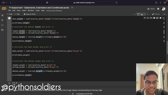Click Copy to Drive button

(x=30, y=14)
